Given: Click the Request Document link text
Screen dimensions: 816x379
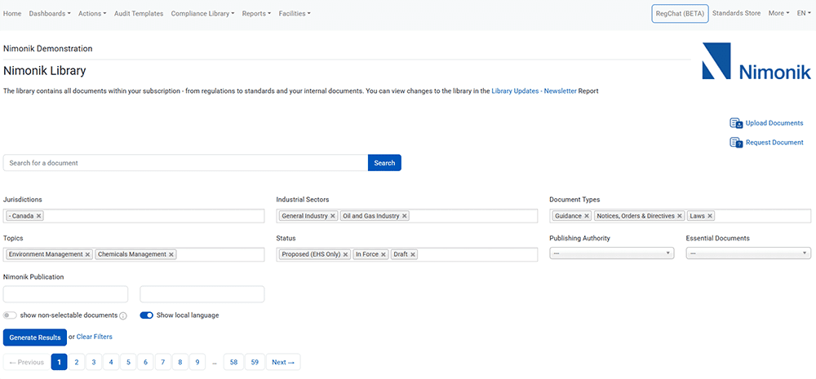Looking at the screenshot, I should click(x=774, y=143).
